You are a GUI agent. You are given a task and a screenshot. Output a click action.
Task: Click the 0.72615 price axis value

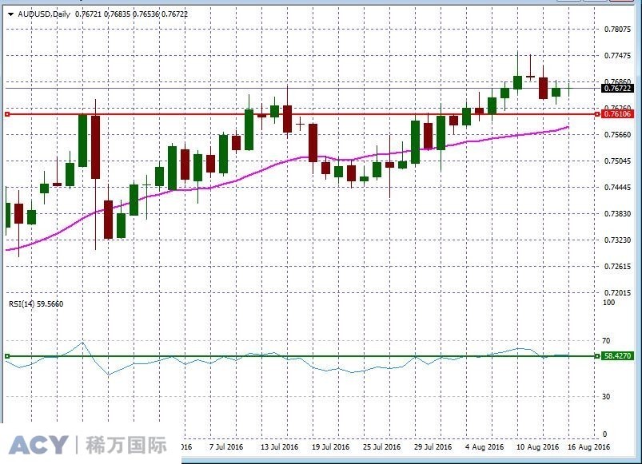617,267
